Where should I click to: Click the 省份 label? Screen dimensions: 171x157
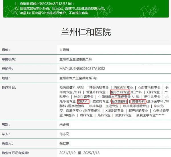tap(6, 50)
